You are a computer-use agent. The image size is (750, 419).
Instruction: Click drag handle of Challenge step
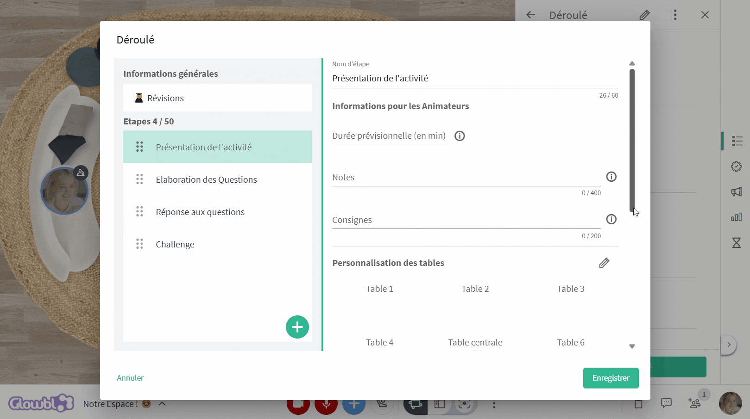[x=139, y=244]
